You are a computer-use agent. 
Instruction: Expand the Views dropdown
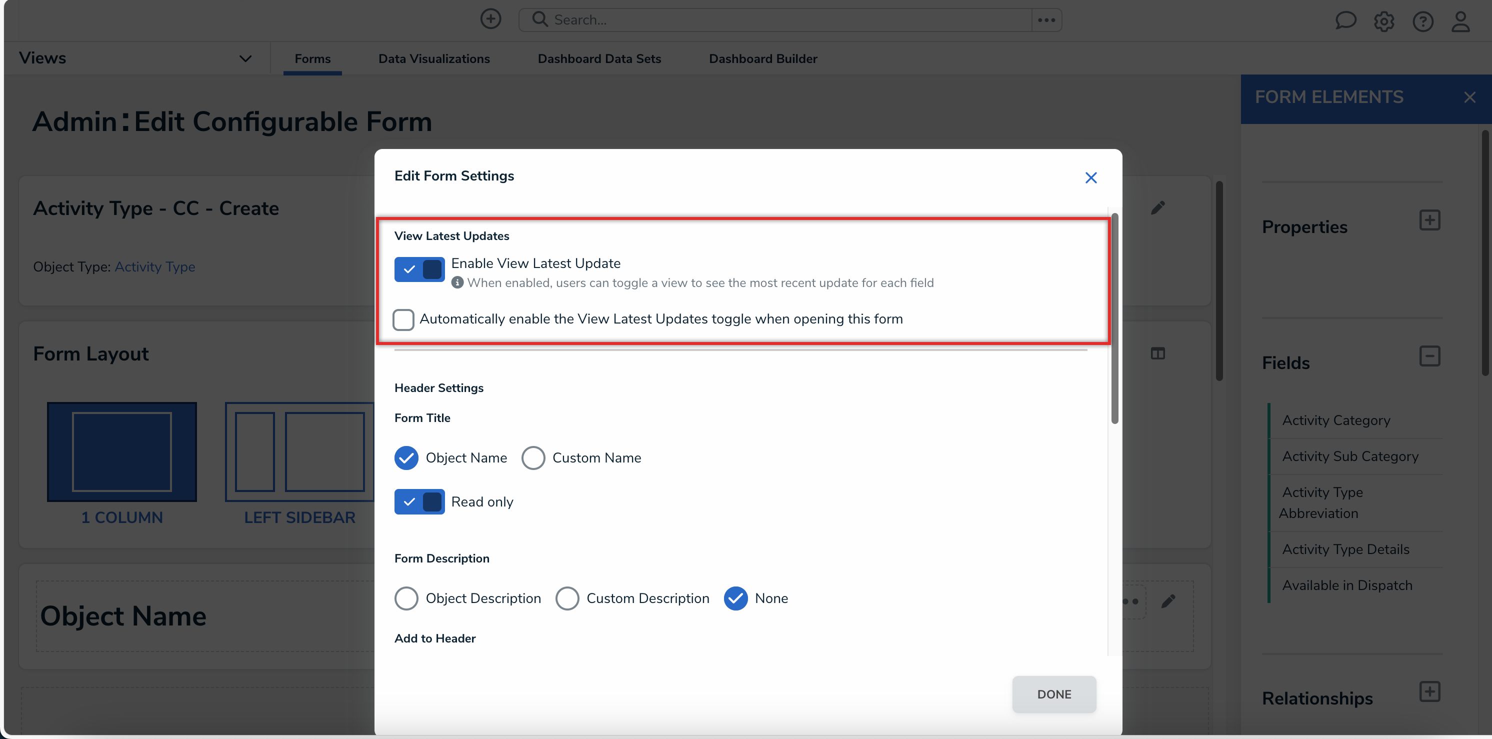pyautogui.click(x=245, y=58)
